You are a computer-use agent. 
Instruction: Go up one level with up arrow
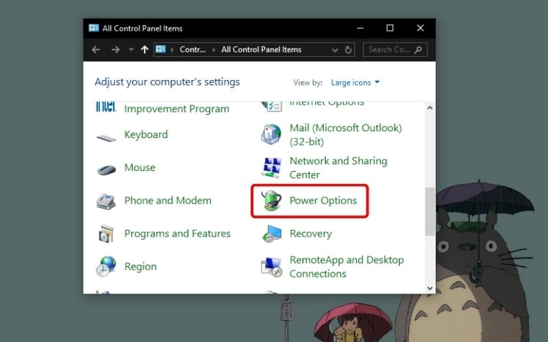[145, 50]
